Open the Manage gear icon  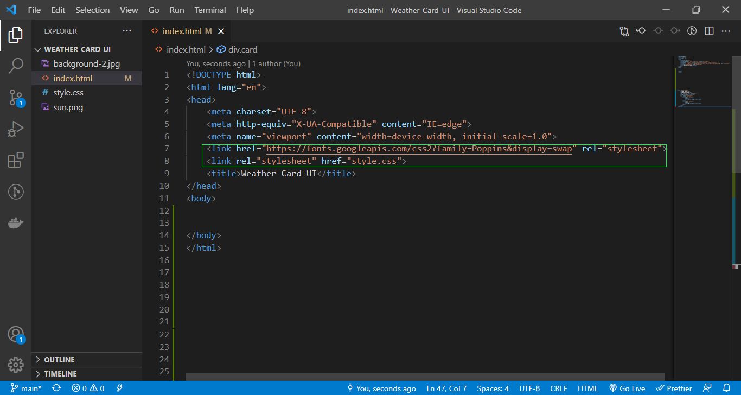16,365
